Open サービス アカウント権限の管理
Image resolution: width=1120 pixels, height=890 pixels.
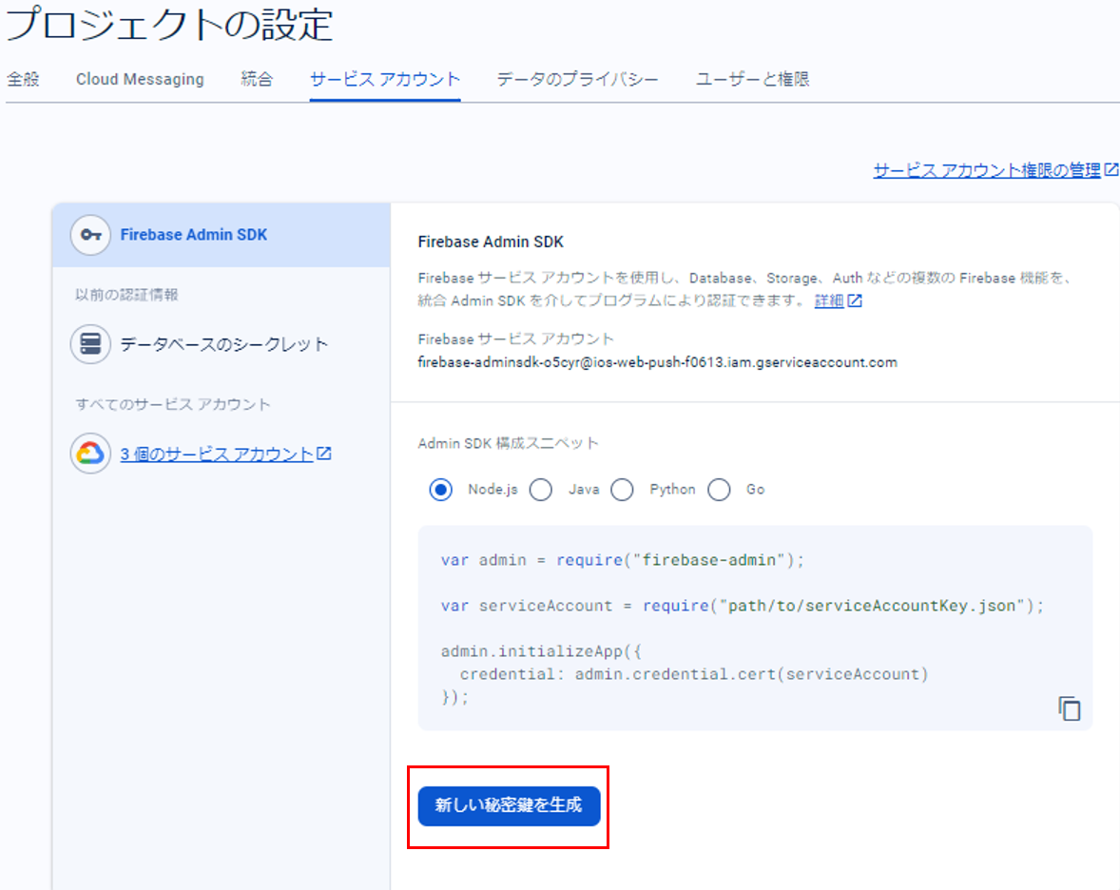tap(987, 170)
